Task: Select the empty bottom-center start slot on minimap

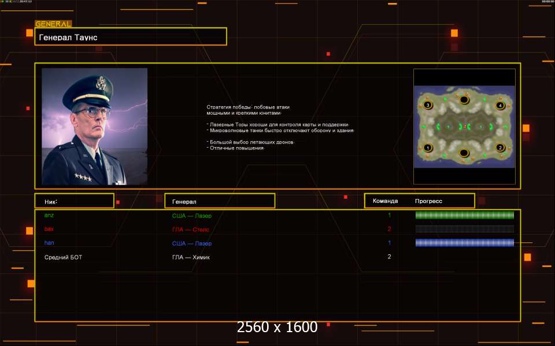Action: click(x=464, y=153)
